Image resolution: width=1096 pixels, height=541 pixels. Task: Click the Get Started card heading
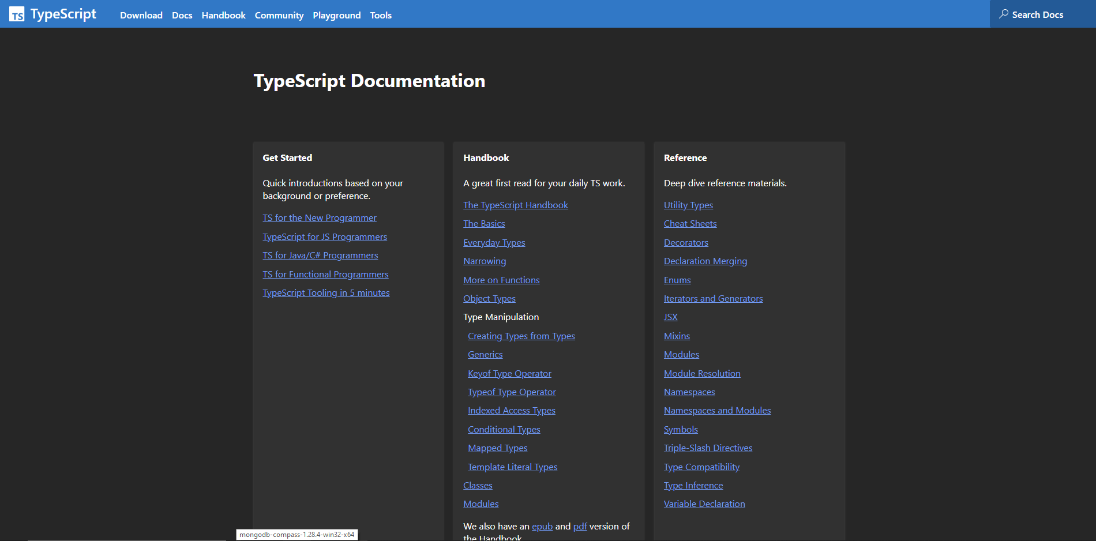point(287,158)
